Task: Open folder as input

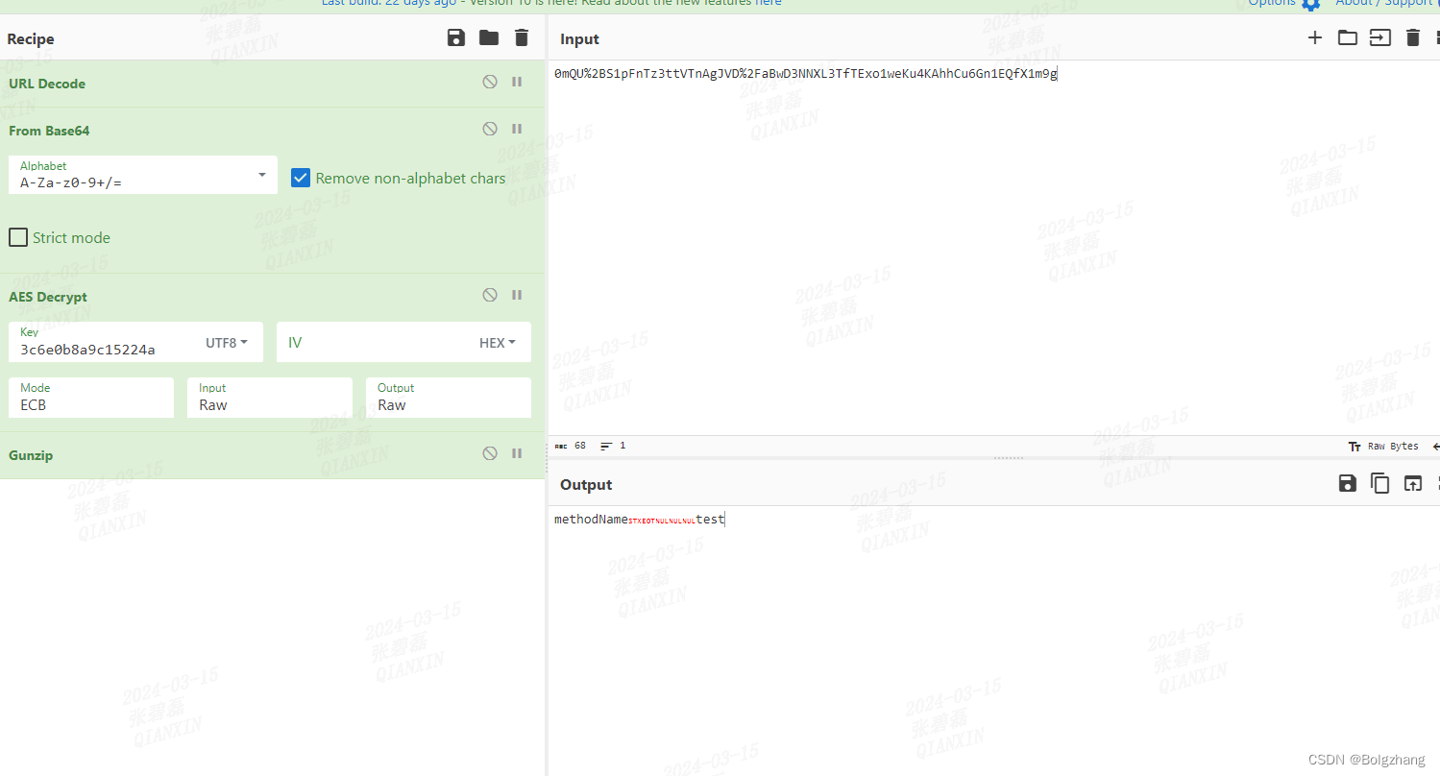Action: point(1348,38)
